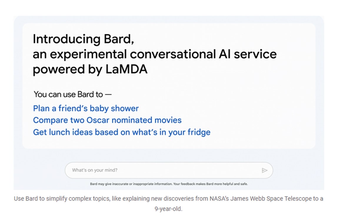353x222 pixels.
Task: Click the "9-year-old." caption line
Action: click(x=169, y=210)
